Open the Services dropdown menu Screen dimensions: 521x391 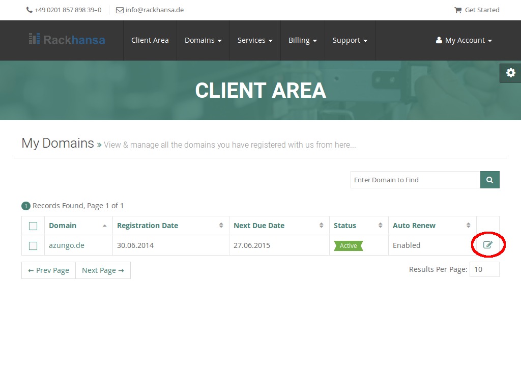(x=255, y=40)
